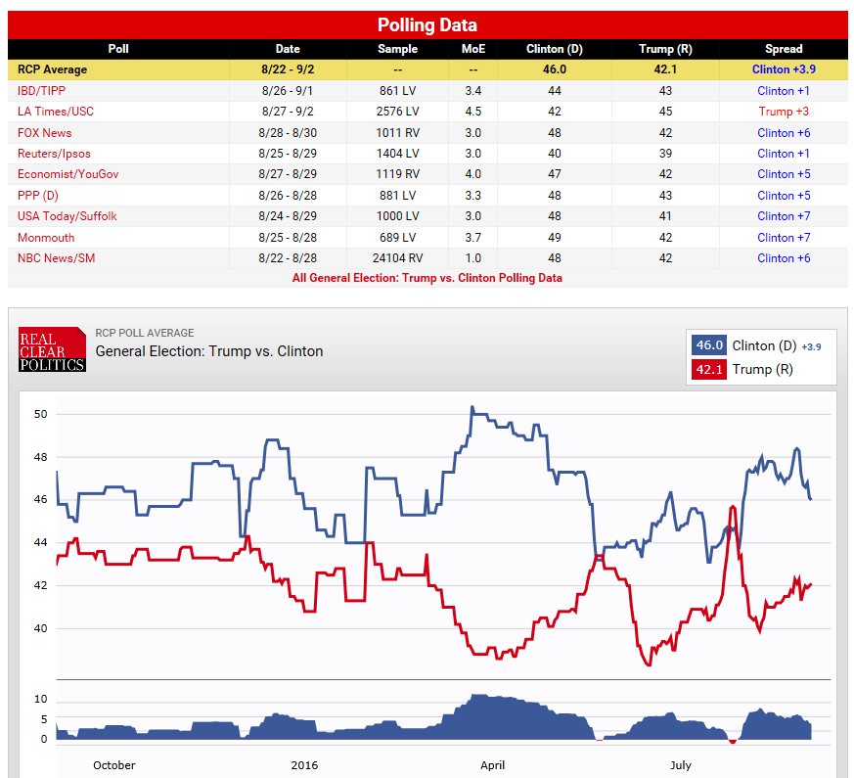Click the 8/22 - 9/2 date range
854x778 pixels.
(288, 69)
